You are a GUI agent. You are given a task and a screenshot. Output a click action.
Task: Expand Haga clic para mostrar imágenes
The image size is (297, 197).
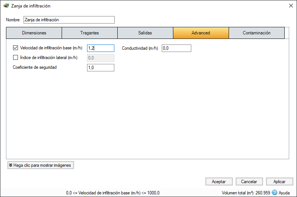point(41,165)
